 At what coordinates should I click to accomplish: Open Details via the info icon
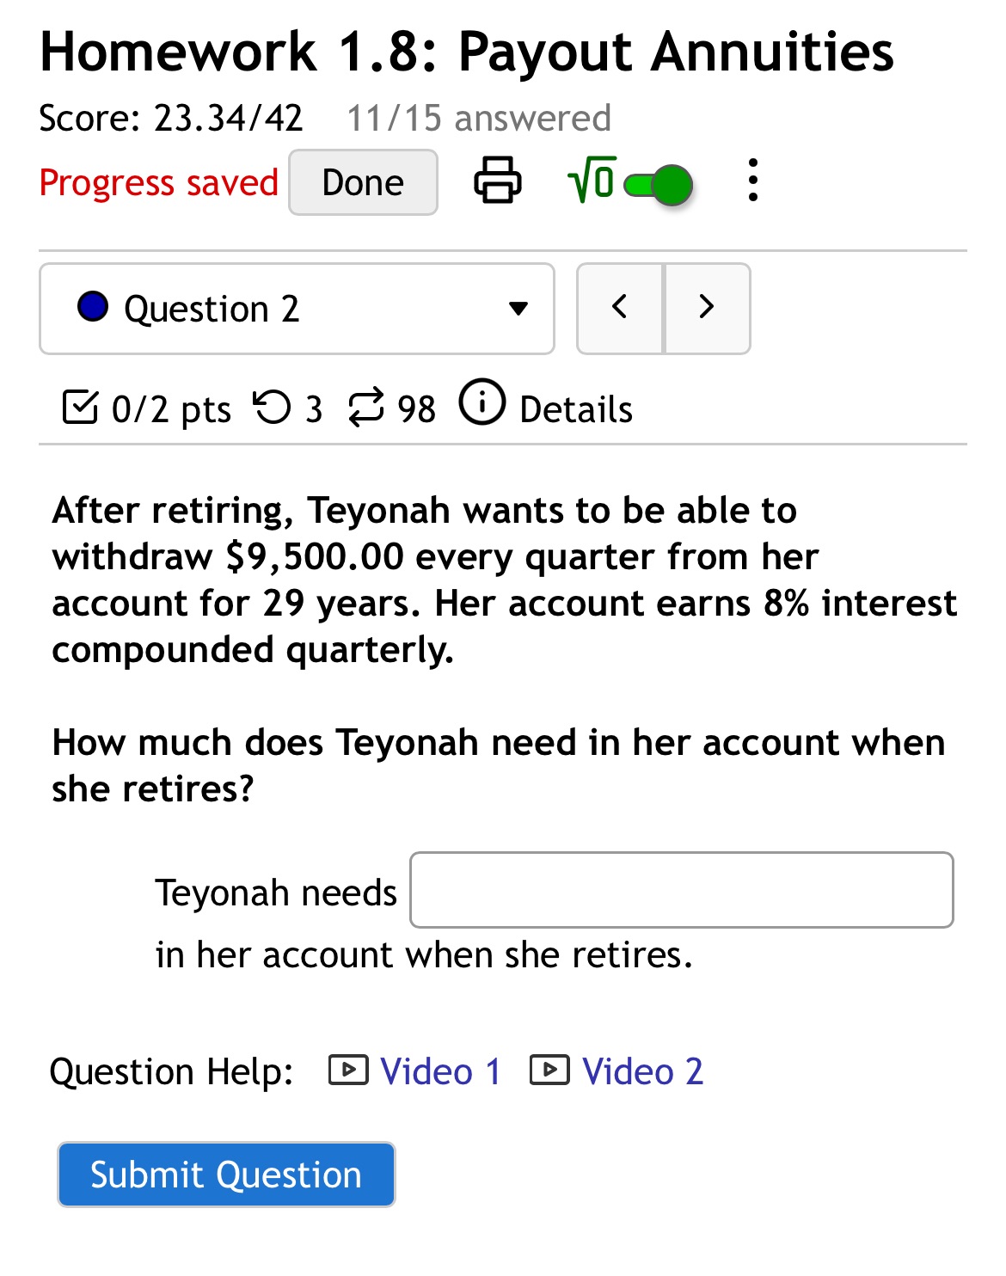point(482,405)
